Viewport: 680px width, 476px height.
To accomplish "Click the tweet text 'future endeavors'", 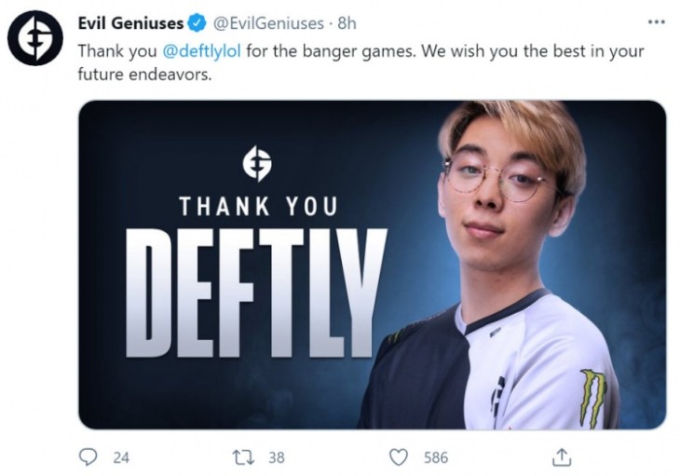I will [x=144, y=75].
